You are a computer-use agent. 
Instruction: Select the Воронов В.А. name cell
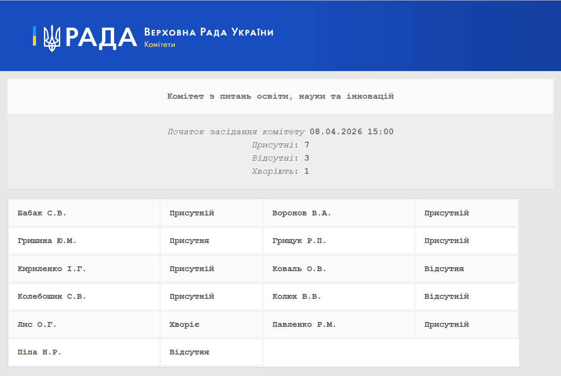(339, 213)
